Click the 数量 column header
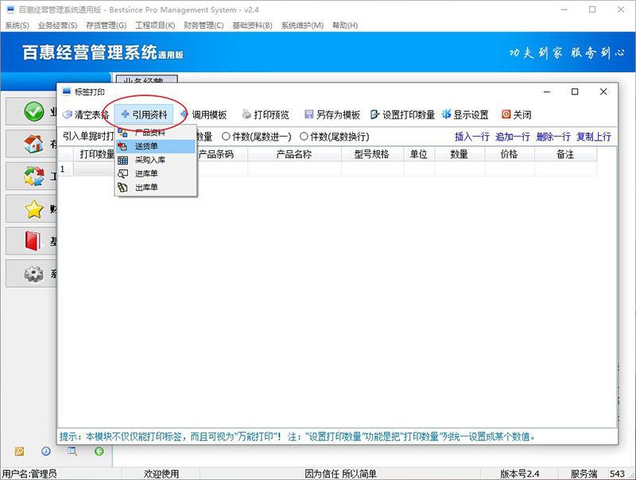636x480 pixels. [x=460, y=154]
